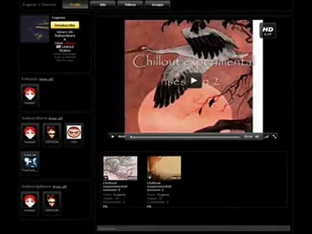312x234 pixels.
Task: Click the Block user link
Action: point(65,60)
